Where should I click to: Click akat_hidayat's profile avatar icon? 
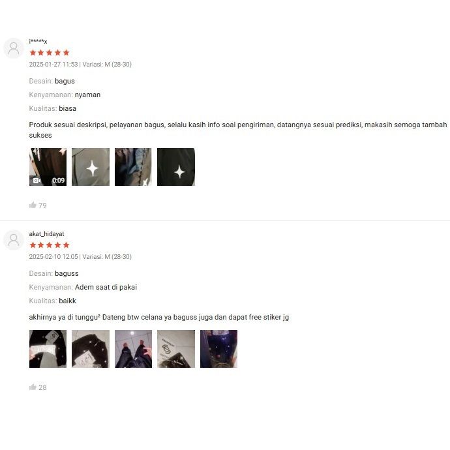tap(14, 240)
